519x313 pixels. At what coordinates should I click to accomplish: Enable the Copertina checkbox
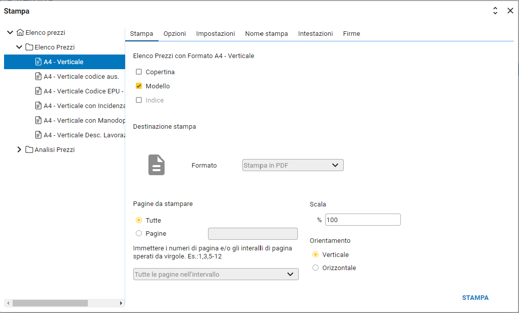(x=139, y=72)
